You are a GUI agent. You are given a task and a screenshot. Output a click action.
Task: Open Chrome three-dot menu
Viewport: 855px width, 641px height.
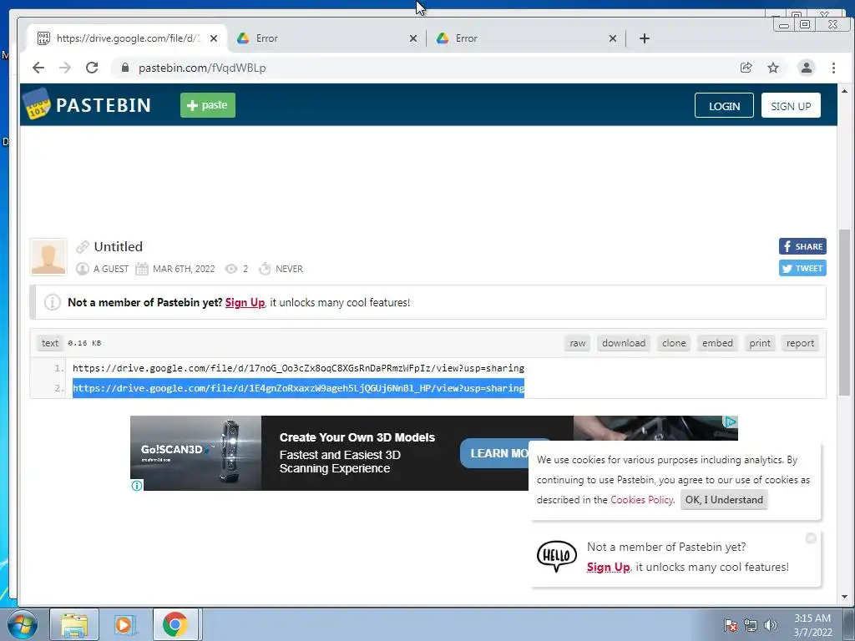click(x=833, y=68)
